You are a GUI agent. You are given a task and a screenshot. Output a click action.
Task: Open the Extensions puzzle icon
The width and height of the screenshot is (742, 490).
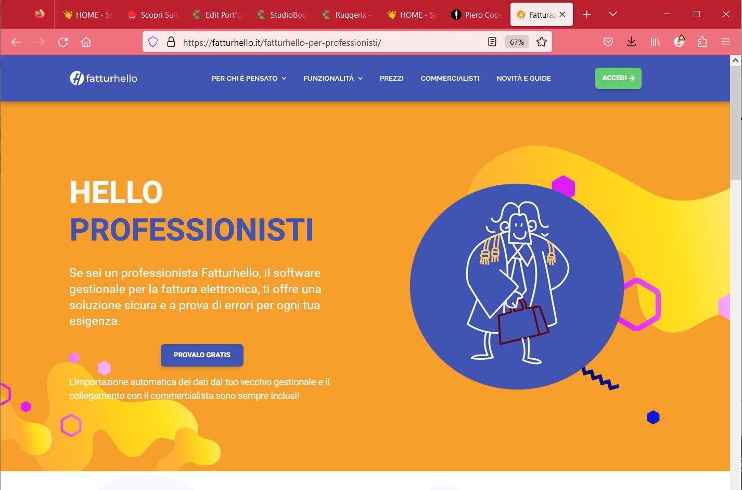coord(702,42)
